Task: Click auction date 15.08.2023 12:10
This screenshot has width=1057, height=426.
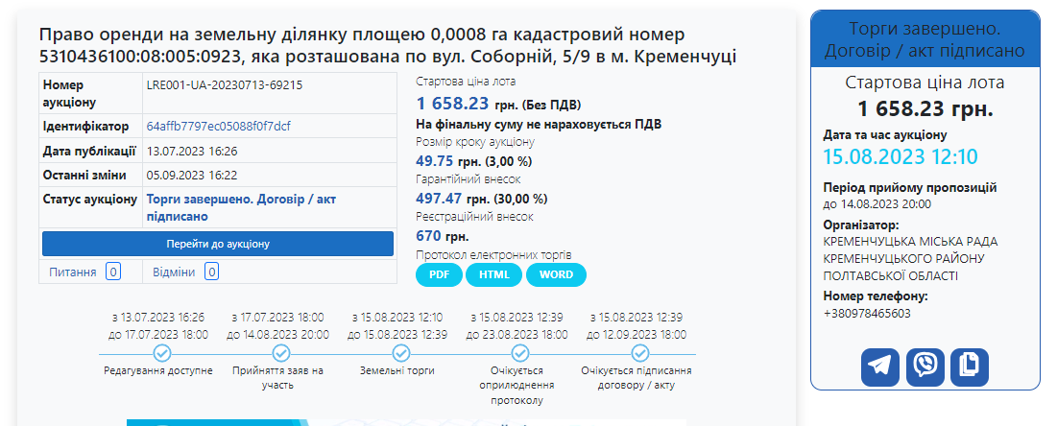Action: (901, 157)
